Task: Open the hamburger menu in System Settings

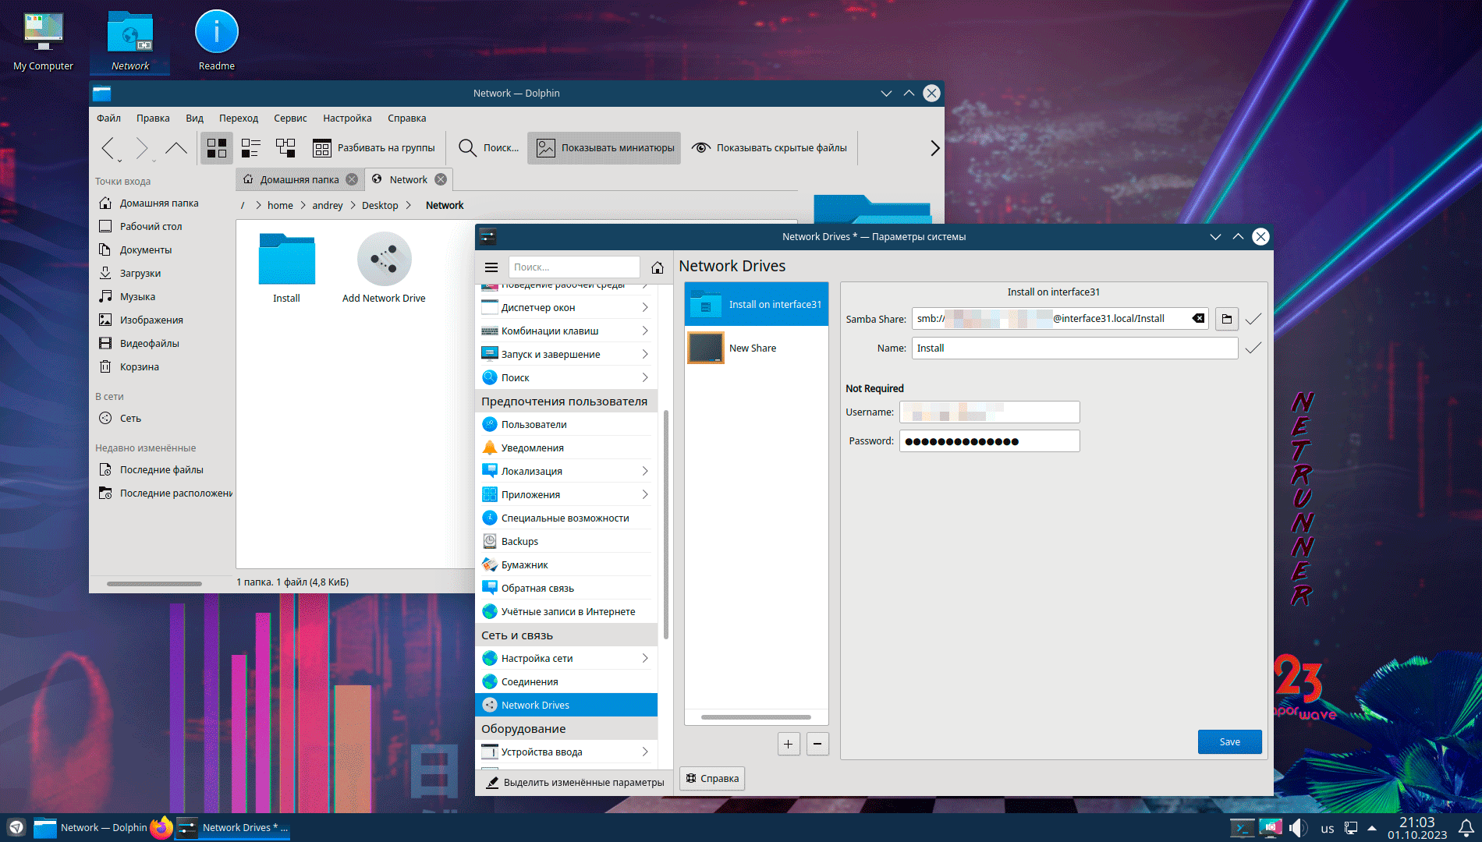Action: pos(491,267)
